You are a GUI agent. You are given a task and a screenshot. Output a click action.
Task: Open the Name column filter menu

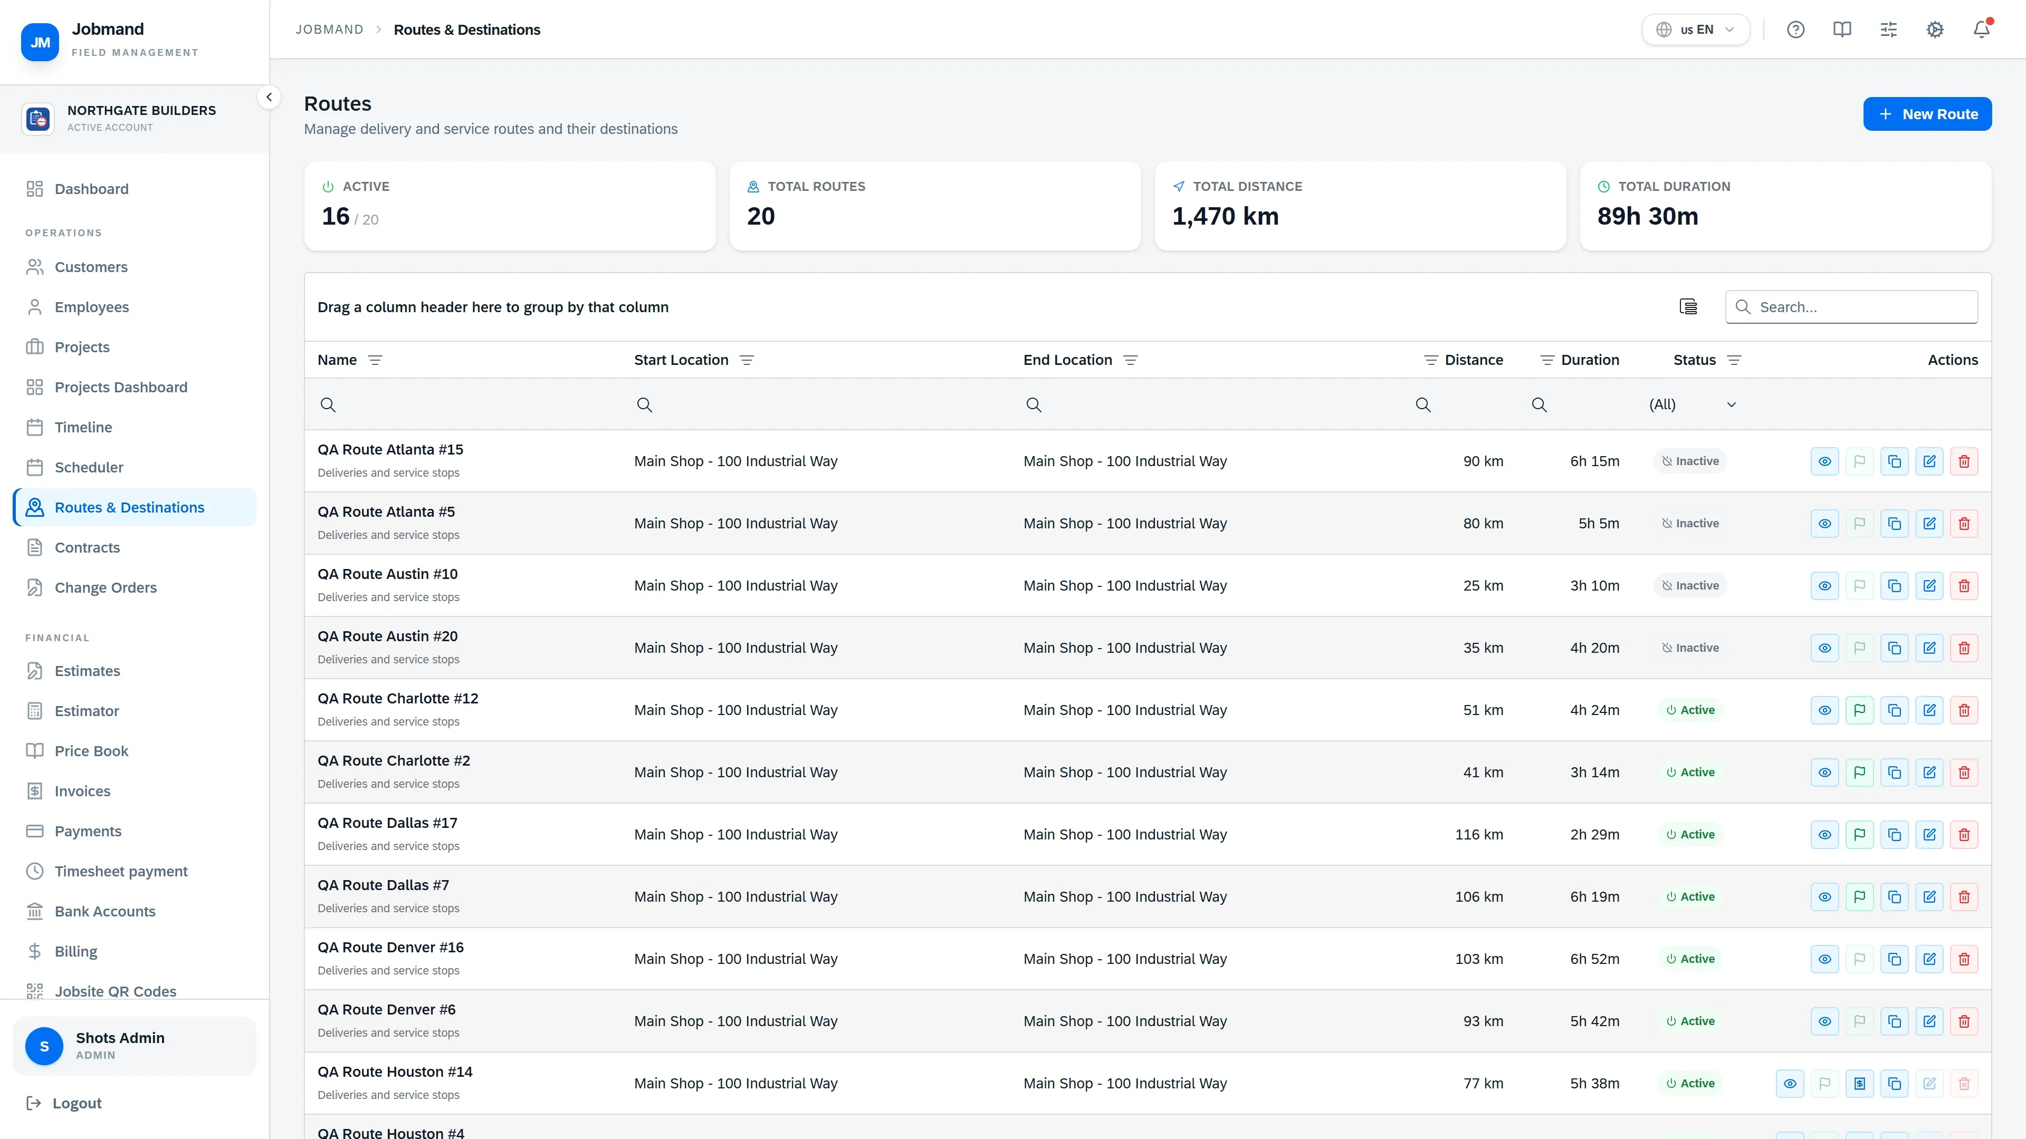(375, 360)
